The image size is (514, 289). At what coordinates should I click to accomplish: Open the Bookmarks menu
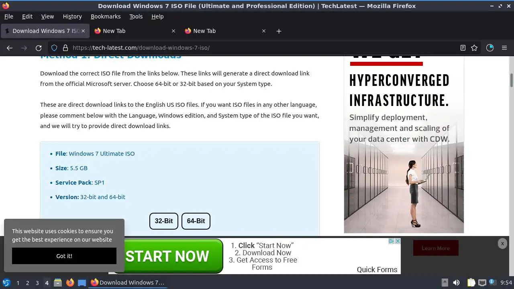[x=106, y=16]
